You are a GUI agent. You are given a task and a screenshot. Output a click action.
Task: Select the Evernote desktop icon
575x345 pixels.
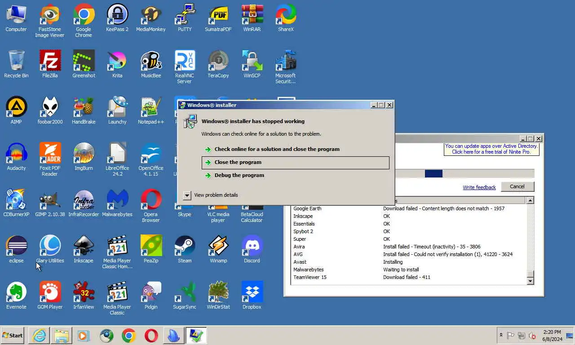[x=16, y=296]
